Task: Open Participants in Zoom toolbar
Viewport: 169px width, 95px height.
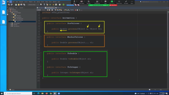Action: pos(97,2)
